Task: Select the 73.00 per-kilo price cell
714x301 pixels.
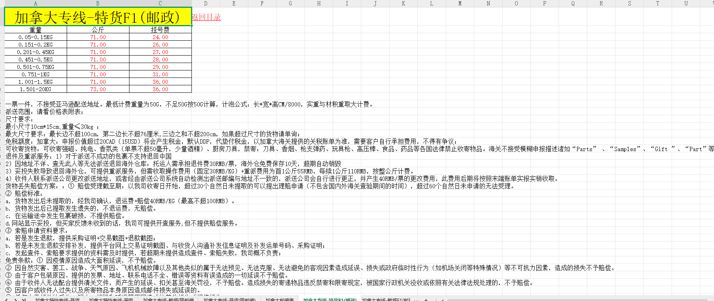Action: click(x=98, y=89)
